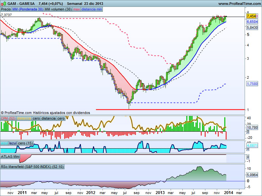The image size is (262, 196).
Task: Select the azul label in oscillator panel
Action: pos(4,143)
